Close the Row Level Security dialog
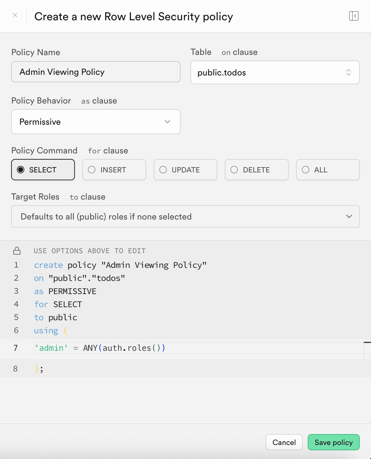Viewport: 371px width, 459px height. click(x=15, y=15)
